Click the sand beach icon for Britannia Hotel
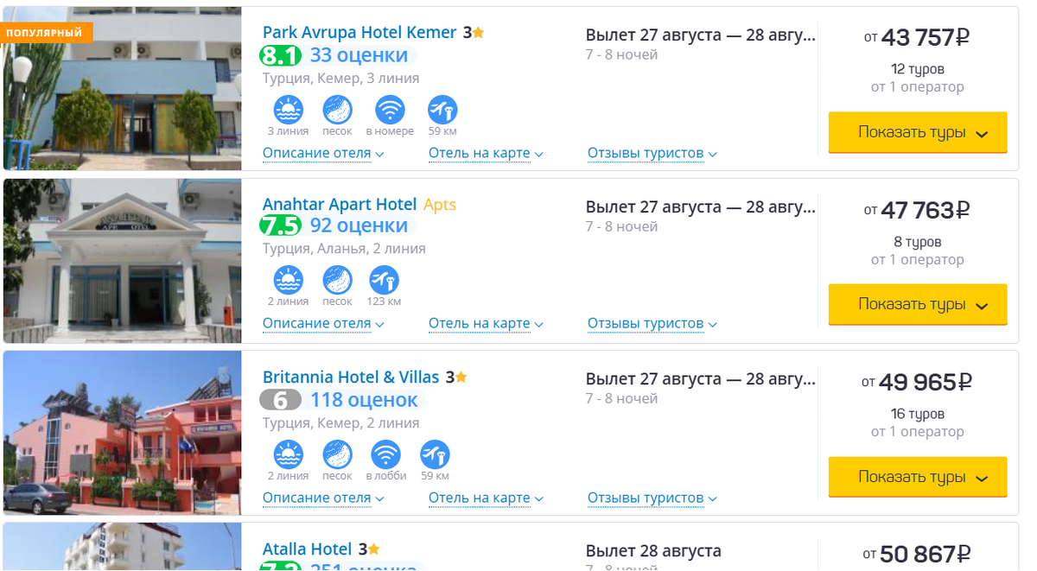The height and width of the screenshot is (571, 1037). click(x=337, y=454)
